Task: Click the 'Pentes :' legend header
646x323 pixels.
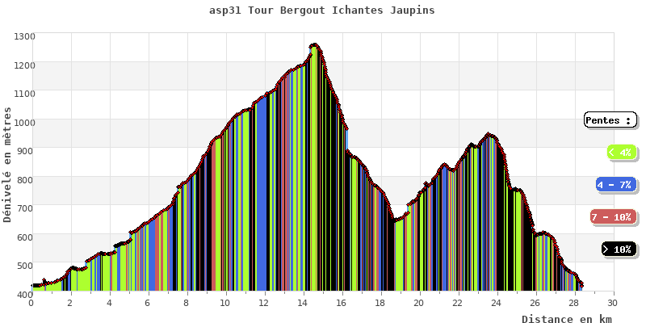Action: point(610,120)
